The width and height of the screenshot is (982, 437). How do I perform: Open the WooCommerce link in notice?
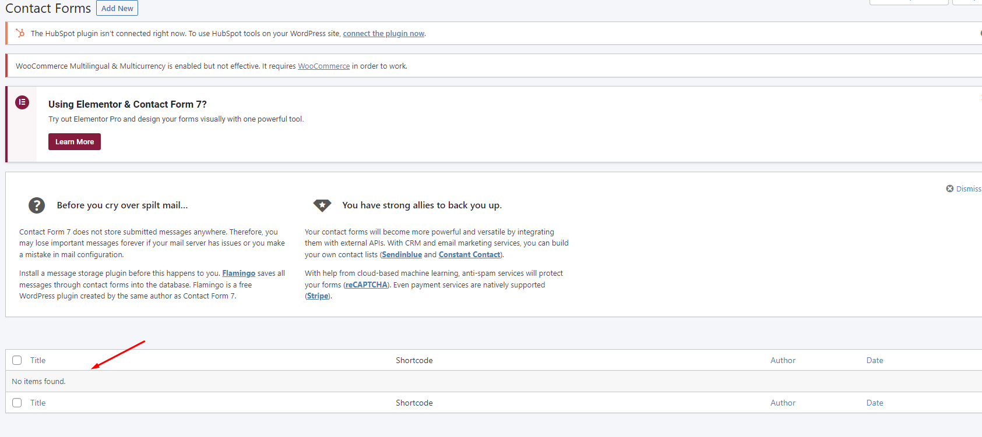click(x=324, y=66)
